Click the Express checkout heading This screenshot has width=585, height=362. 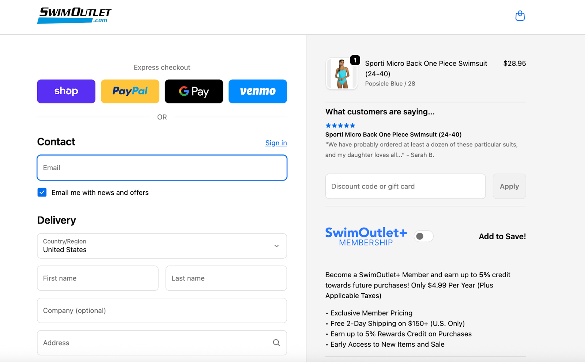click(162, 68)
